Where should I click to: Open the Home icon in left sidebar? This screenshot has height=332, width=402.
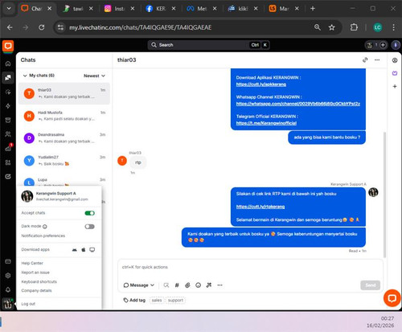8,64
